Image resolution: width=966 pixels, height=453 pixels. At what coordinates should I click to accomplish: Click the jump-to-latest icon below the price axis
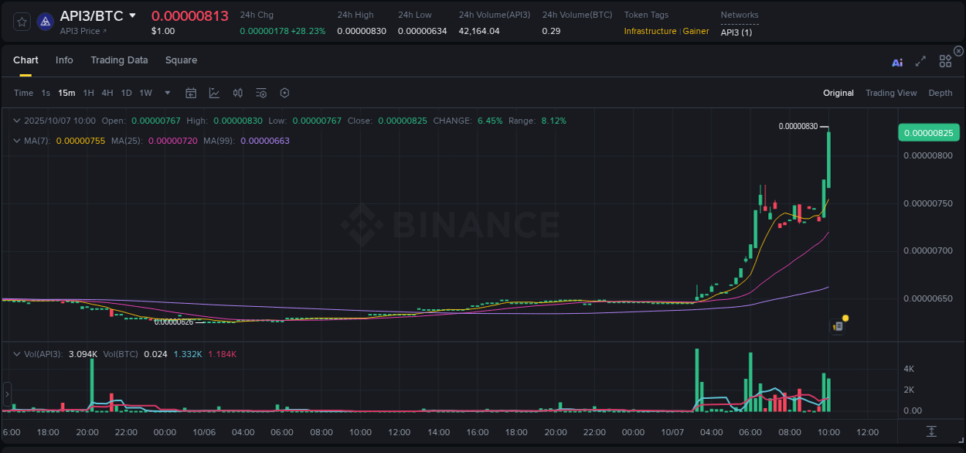[x=930, y=433]
